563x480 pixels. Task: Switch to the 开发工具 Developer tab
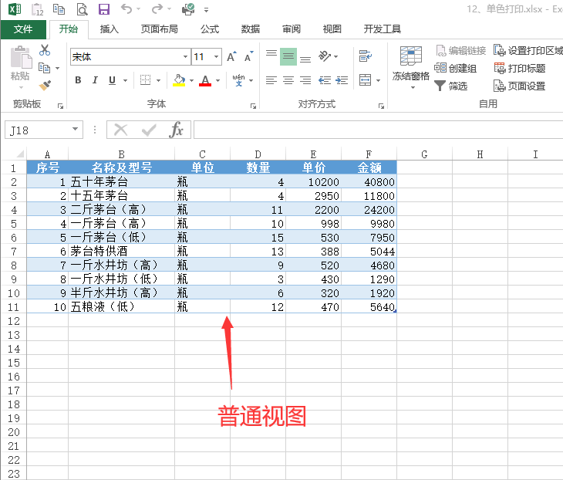382,29
